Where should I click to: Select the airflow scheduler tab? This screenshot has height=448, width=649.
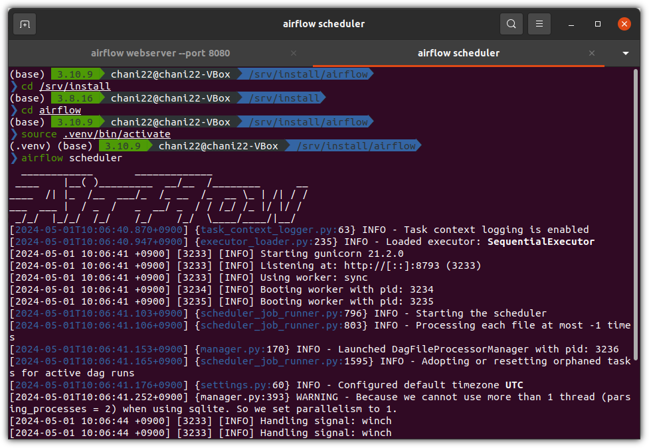(458, 53)
